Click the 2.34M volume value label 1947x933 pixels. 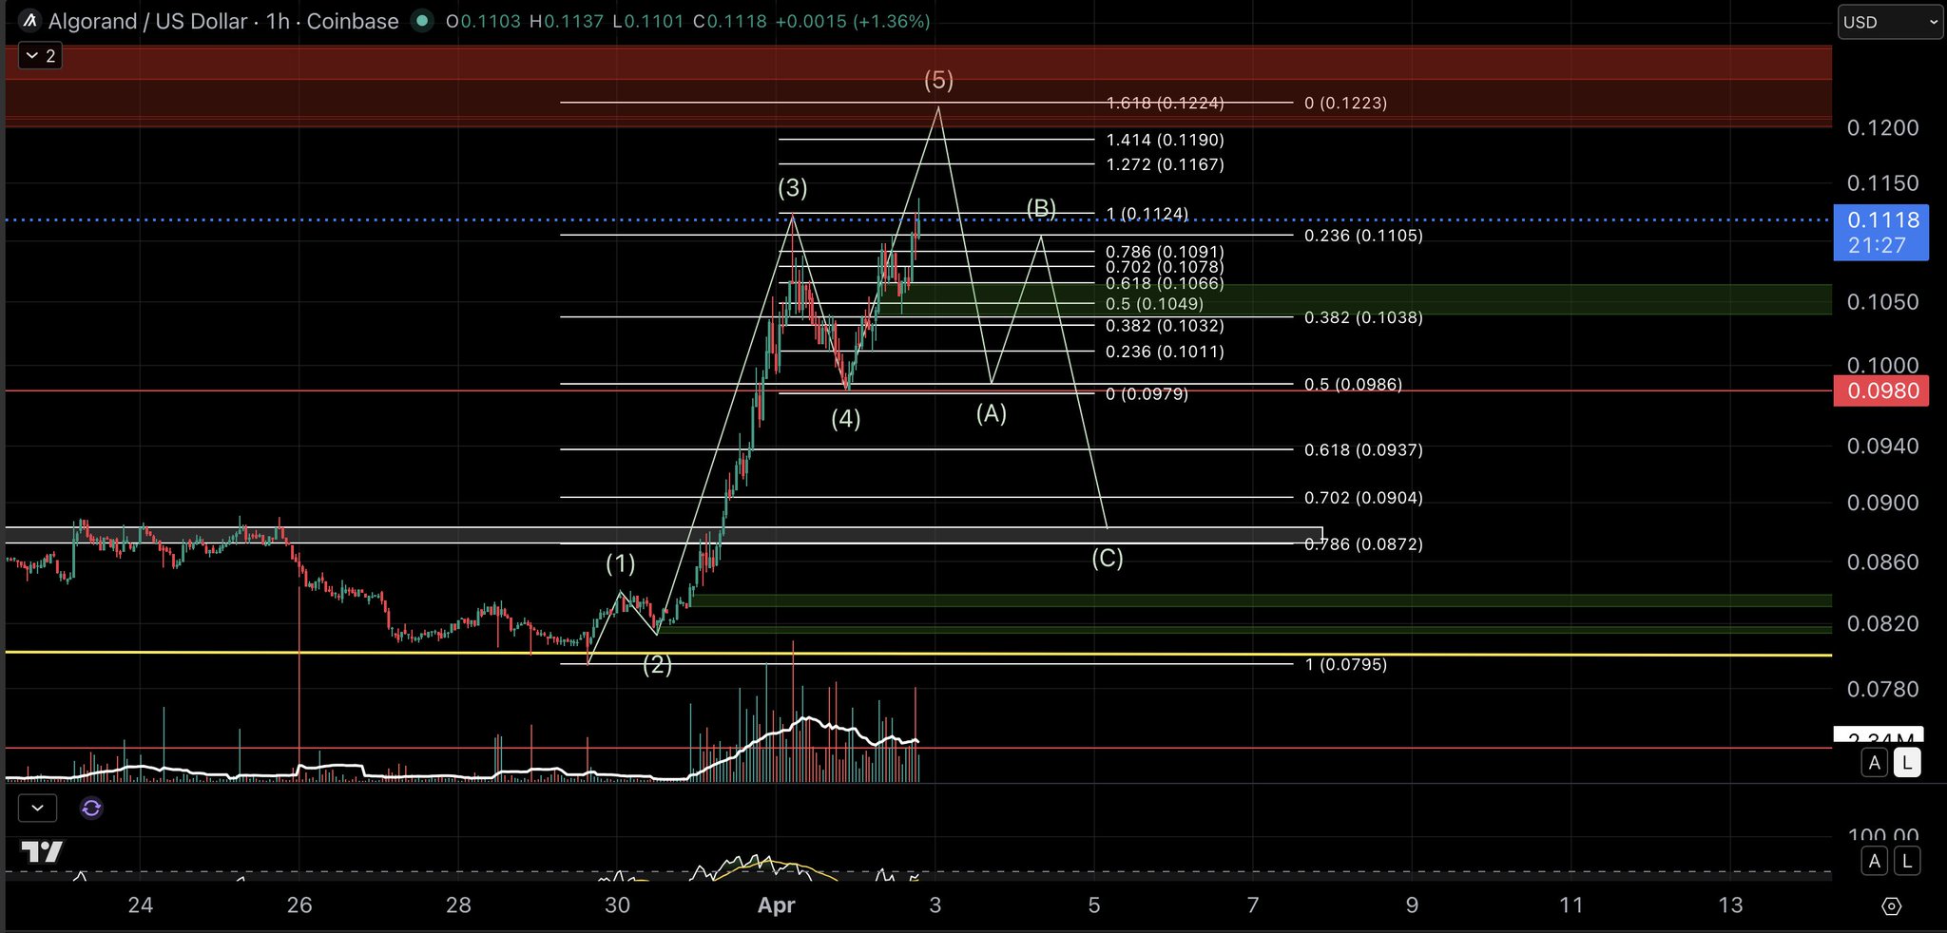tap(1879, 735)
